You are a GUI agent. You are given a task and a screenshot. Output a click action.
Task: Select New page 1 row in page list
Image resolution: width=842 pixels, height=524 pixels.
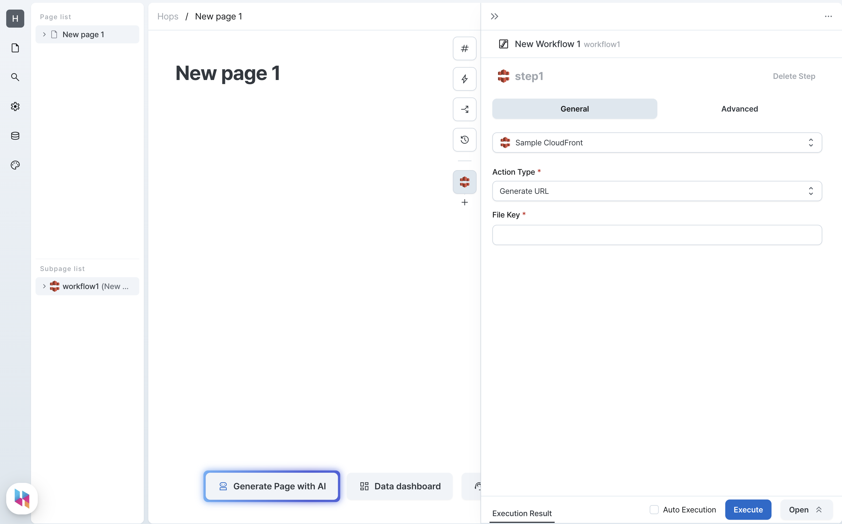pyautogui.click(x=87, y=34)
